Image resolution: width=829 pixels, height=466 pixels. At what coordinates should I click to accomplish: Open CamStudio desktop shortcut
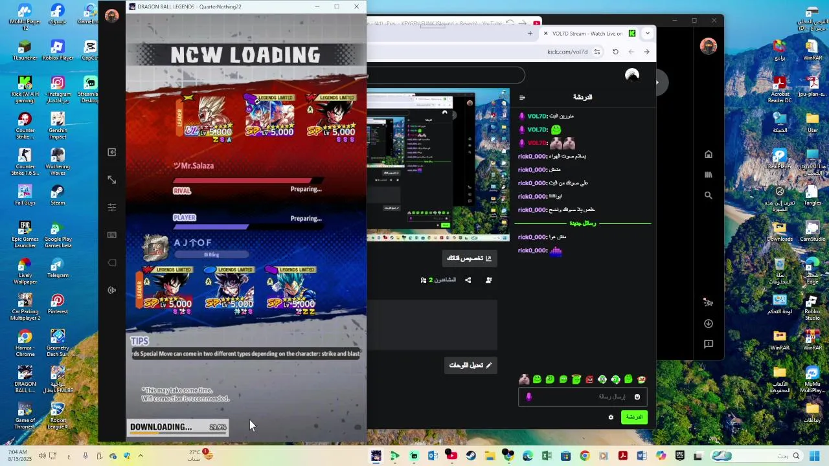pos(812,231)
